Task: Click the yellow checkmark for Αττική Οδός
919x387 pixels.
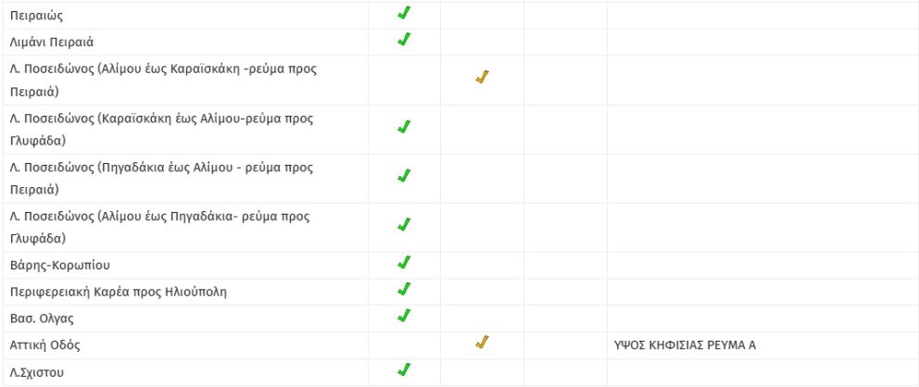Action: pos(481,343)
